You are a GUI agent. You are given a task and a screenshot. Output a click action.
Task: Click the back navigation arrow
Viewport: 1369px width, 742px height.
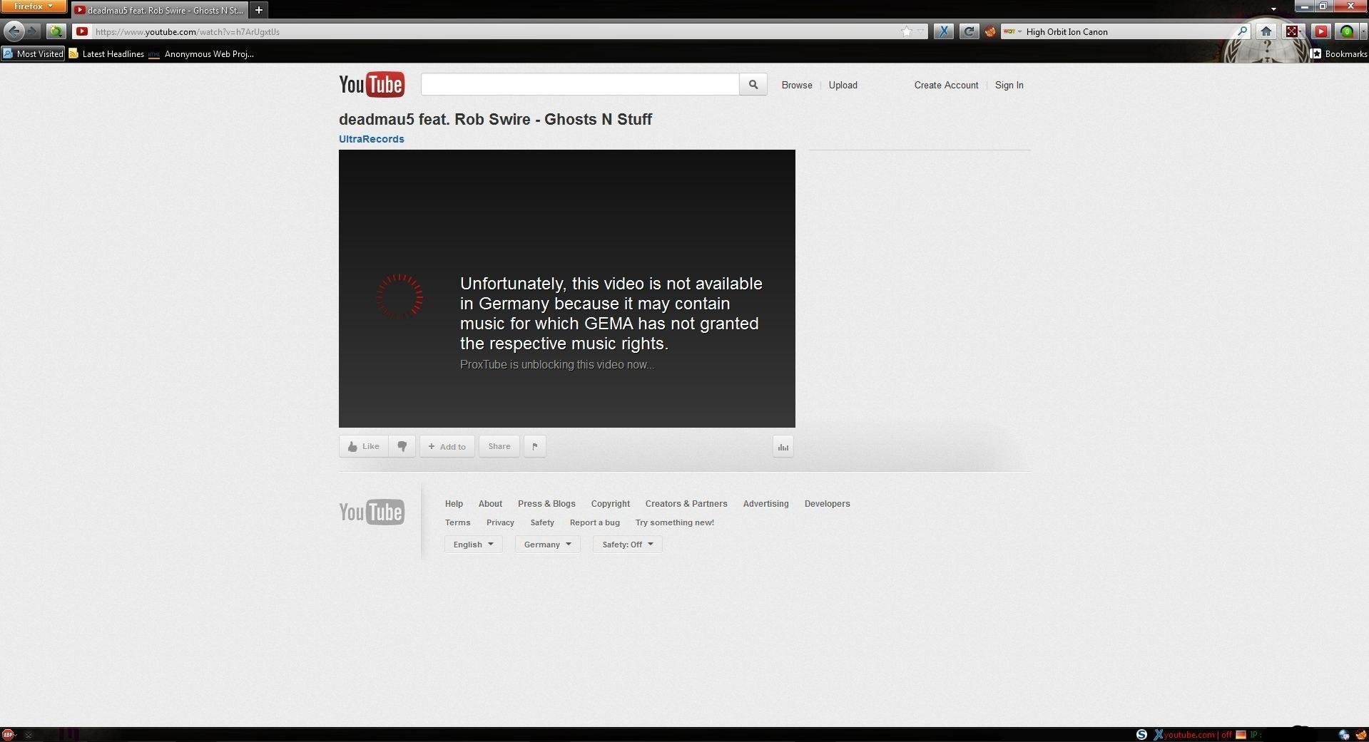tap(14, 31)
